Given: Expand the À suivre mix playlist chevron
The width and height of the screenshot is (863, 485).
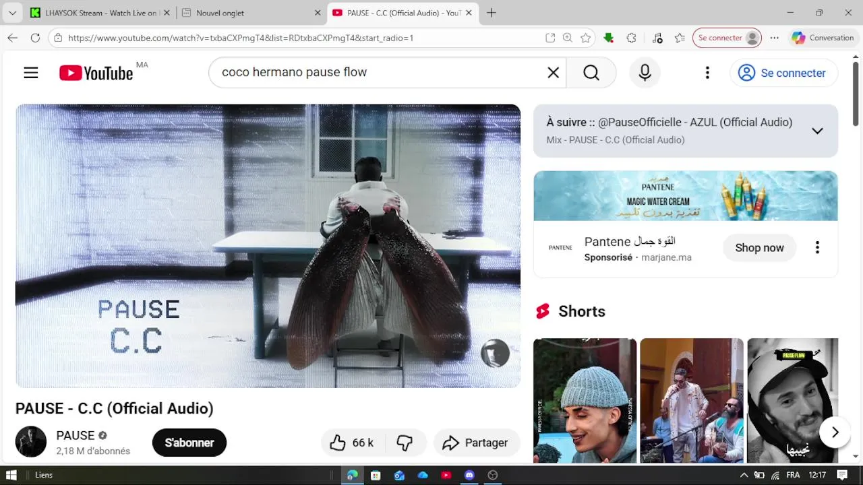Looking at the screenshot, I should [x=817, y=131].
